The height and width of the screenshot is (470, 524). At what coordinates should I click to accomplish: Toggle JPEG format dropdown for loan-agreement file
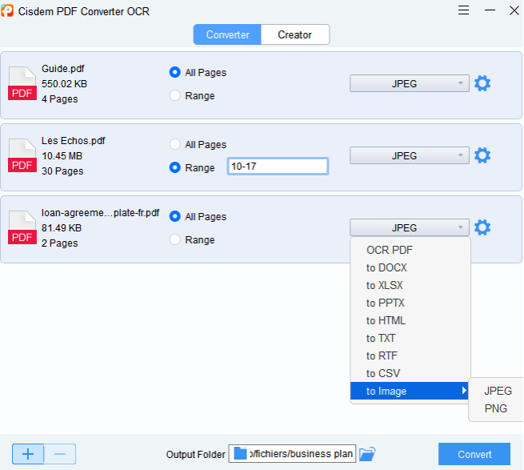click(x=410, y=228)
